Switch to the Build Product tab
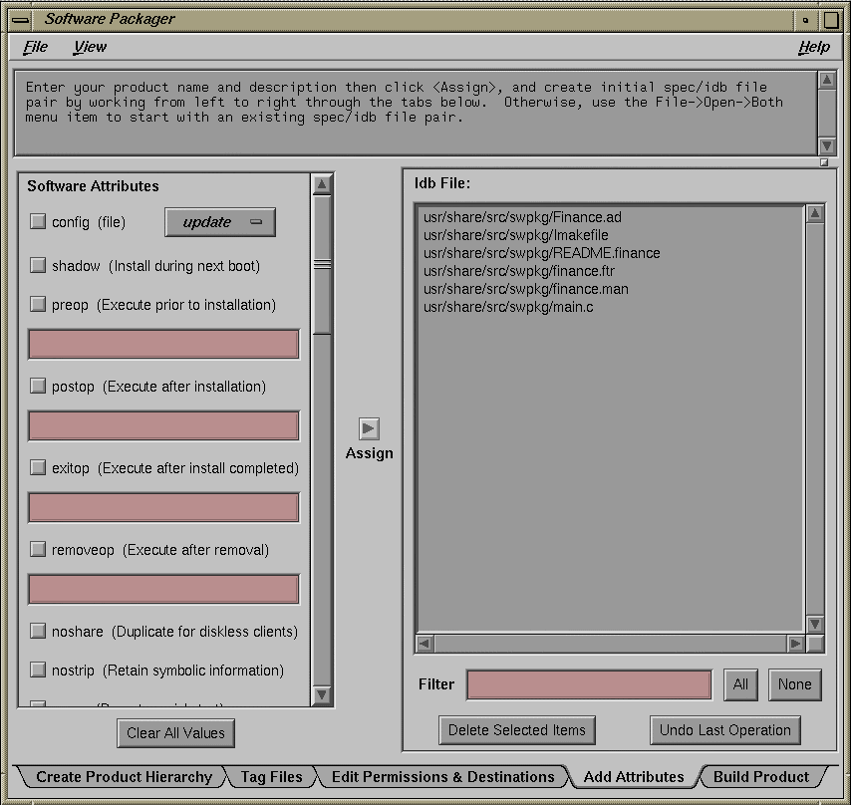The height and width of the screenshot is (805, 851). [x=763, y=776]
